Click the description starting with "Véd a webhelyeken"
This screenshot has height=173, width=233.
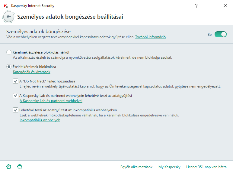70,37
